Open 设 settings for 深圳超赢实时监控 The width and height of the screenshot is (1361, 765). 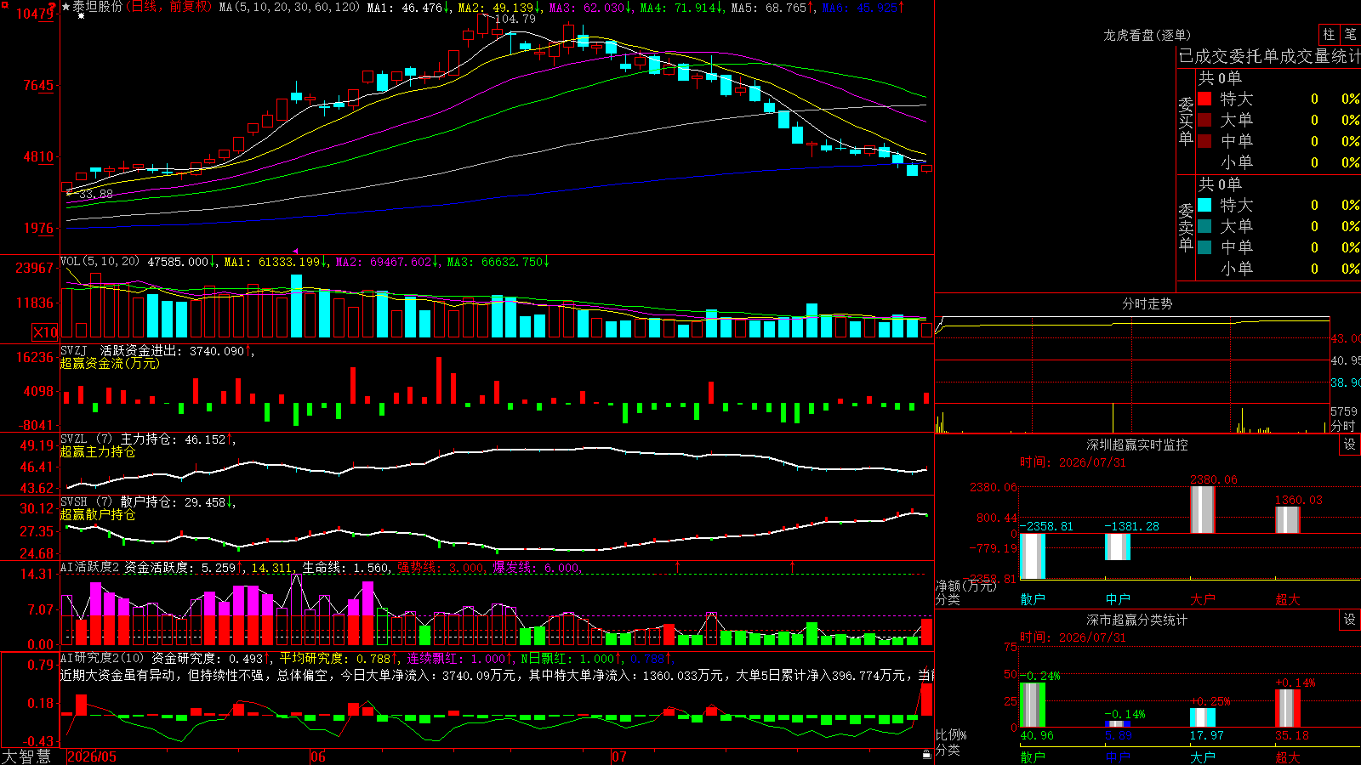pyautogui.click(x=1350, y=445)
